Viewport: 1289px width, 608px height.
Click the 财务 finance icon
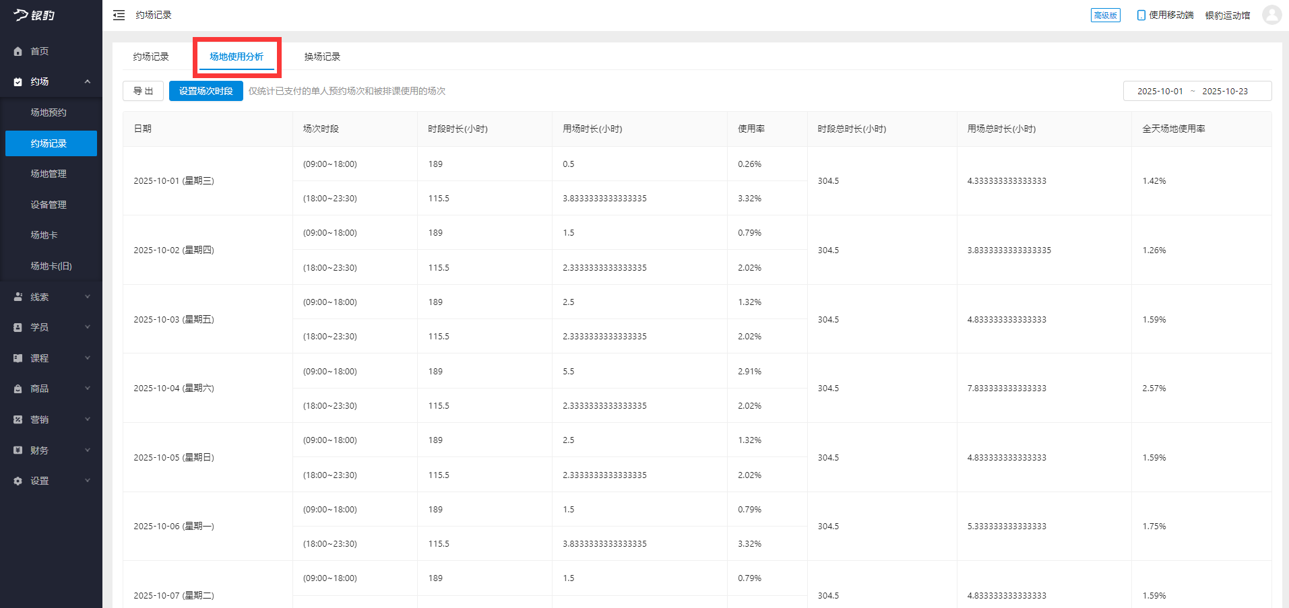(18, 450)
